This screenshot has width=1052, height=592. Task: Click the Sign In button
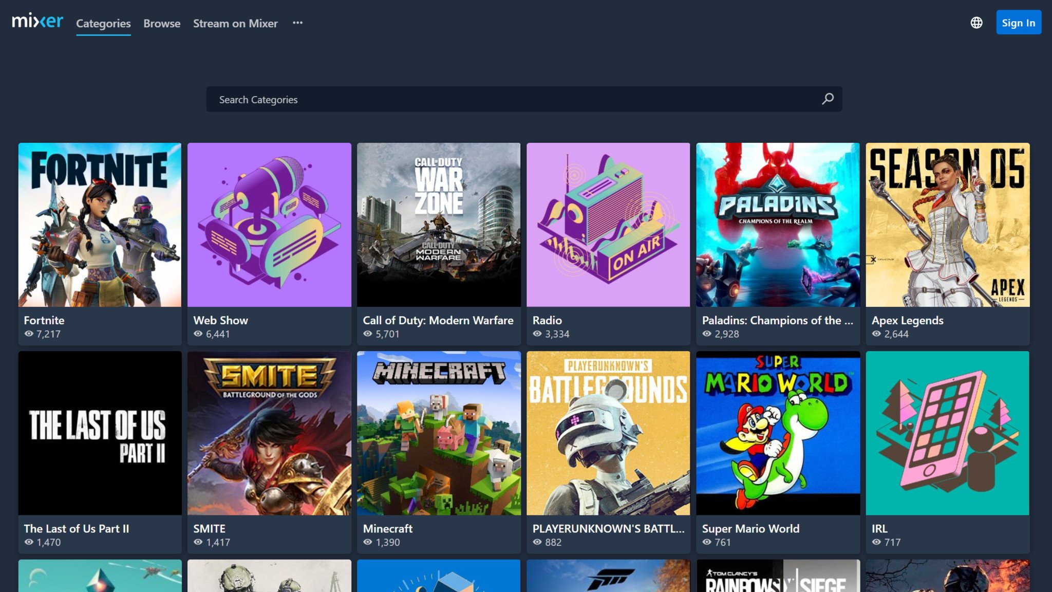coord(1019,23)
